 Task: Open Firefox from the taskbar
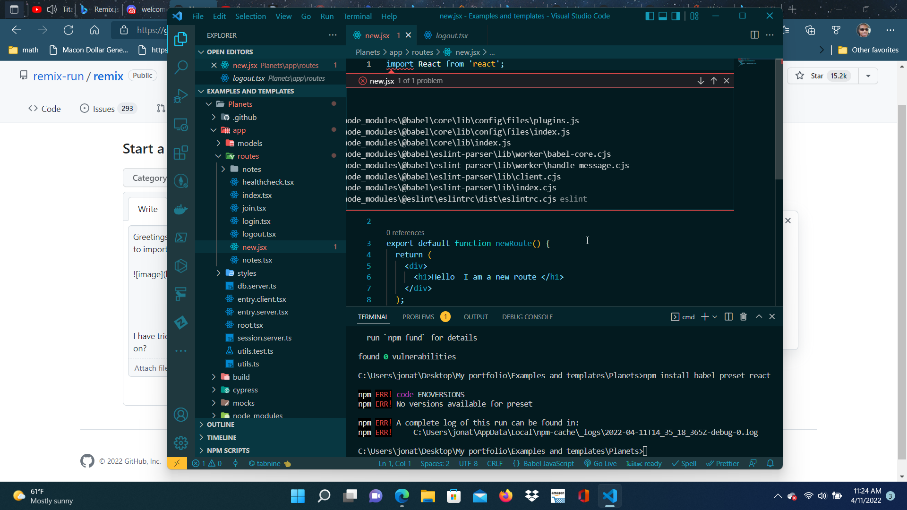[505, 496]
